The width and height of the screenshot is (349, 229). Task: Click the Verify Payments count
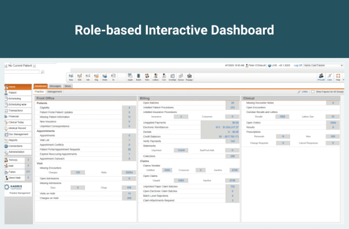coord(232,141)
